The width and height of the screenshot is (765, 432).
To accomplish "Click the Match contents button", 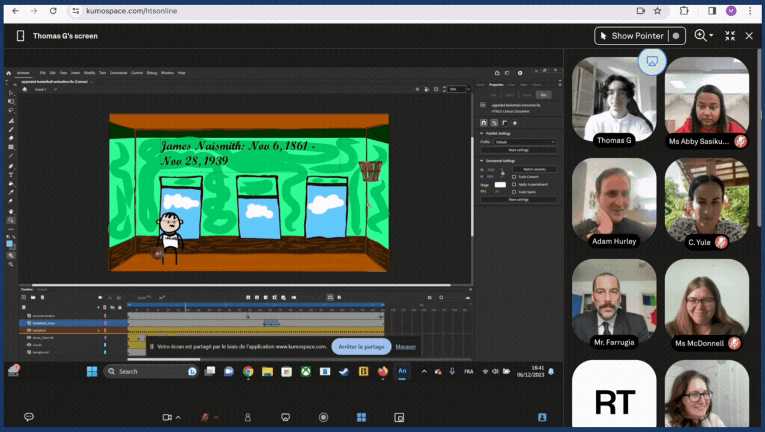I will click(x=534, y=169).
